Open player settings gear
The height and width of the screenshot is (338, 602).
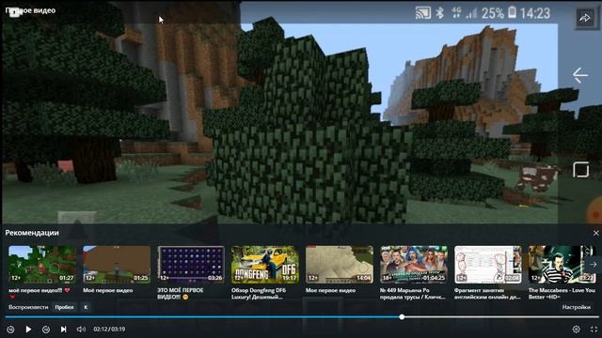tap(576, 330)
